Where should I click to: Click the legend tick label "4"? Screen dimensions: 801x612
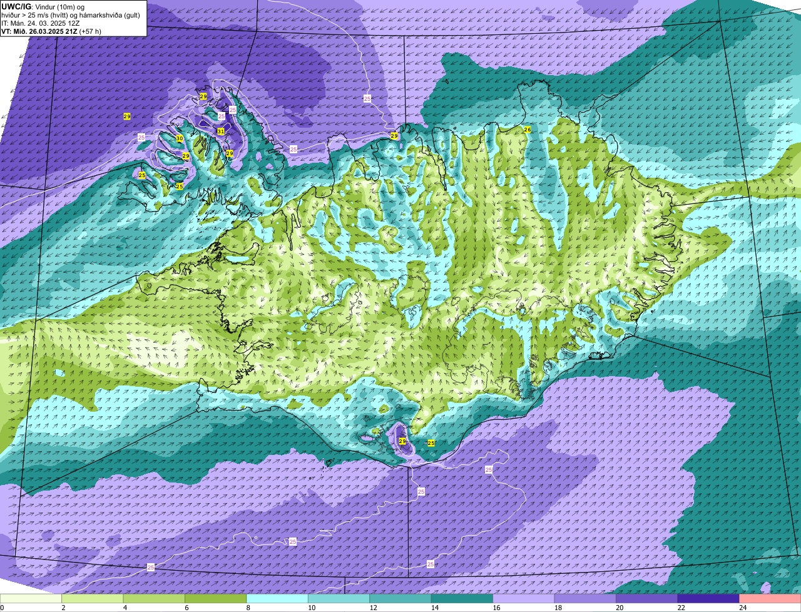click(x=125, y=608)
